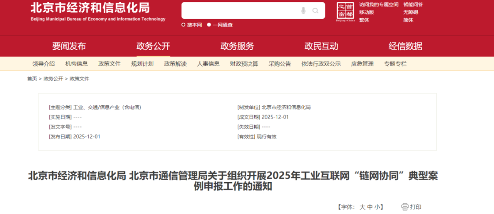Open 政策文件 in the submenu bar
This screenshot has width=494, height=214.
(x=110, y=64)
